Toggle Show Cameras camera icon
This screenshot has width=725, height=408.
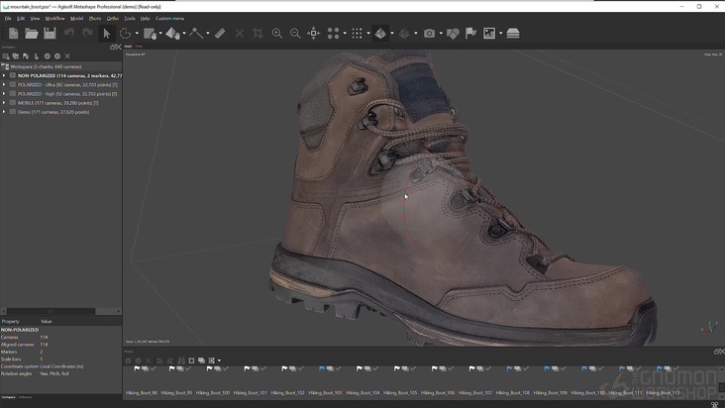pyautogui.click(x=429, y=34)
